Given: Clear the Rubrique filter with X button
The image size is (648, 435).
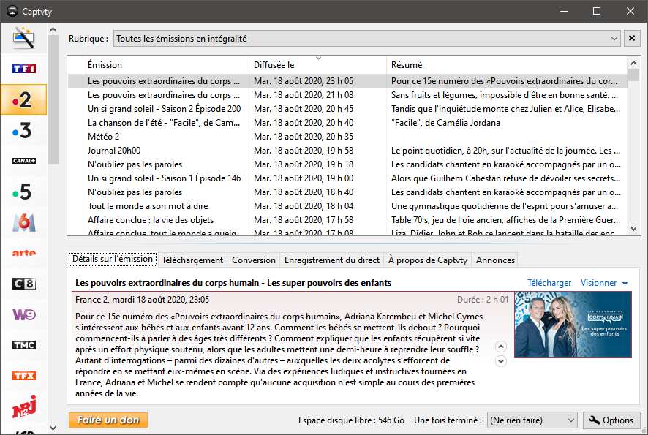Looking at the screenshot, I should (632, 39).
